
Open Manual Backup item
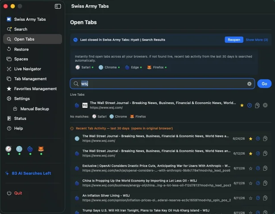pos(31,109)
